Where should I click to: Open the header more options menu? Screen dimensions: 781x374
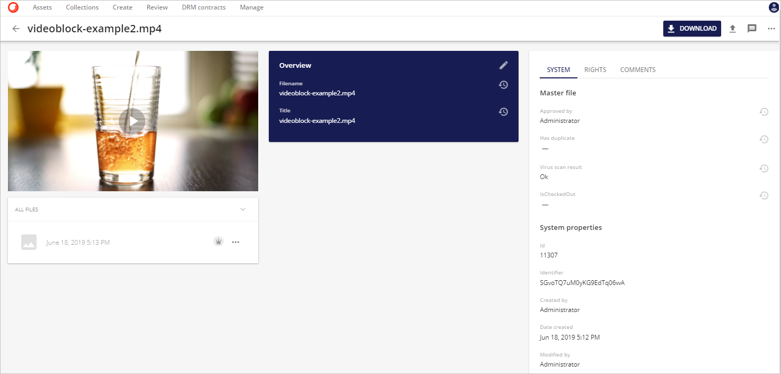tap(771, 29)
